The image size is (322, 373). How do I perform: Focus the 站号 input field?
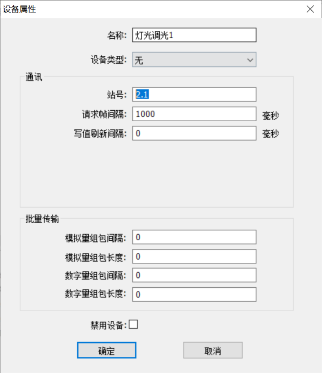pos(194,94)
